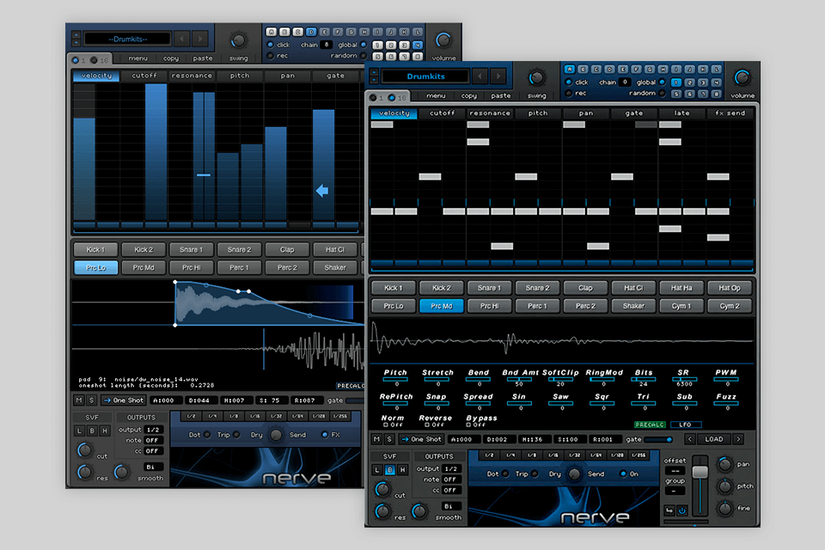Image resolution: width=825 pixels, height=550 pixels.
Task: Toggle Reverse checkbox in front window
Action: pos(427,425)
